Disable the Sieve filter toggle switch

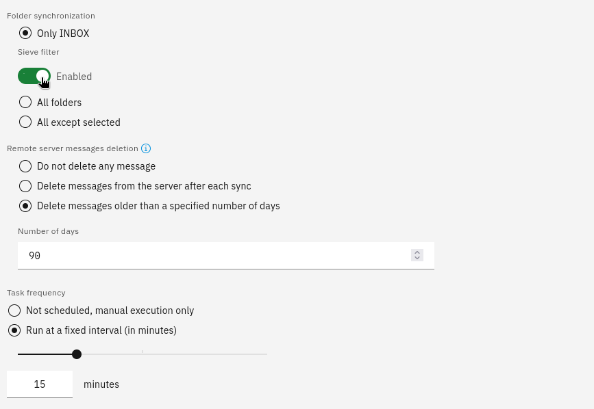(34, 76)
